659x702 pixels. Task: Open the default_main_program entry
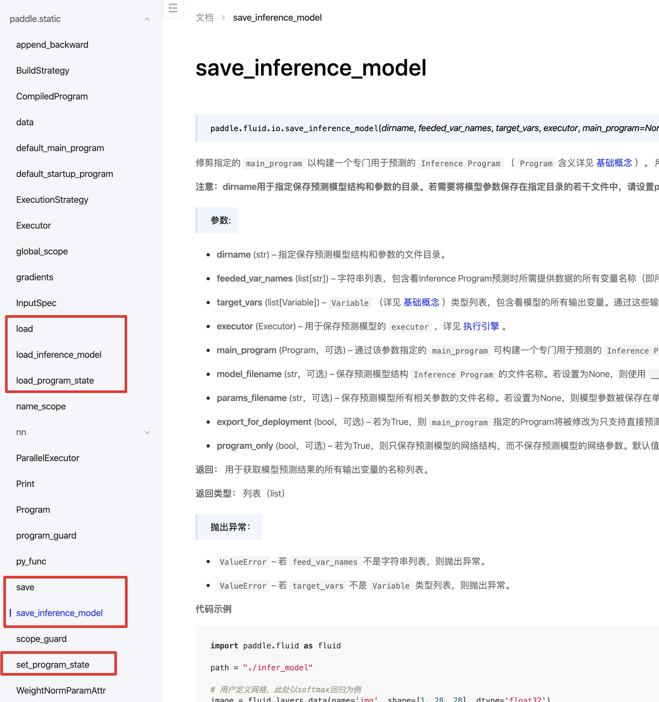pyautogui.click(x=60, y=148)
